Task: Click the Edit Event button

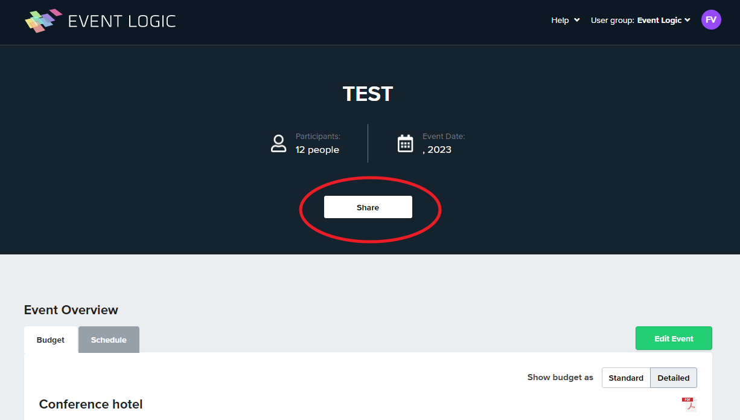Action: 674,338
